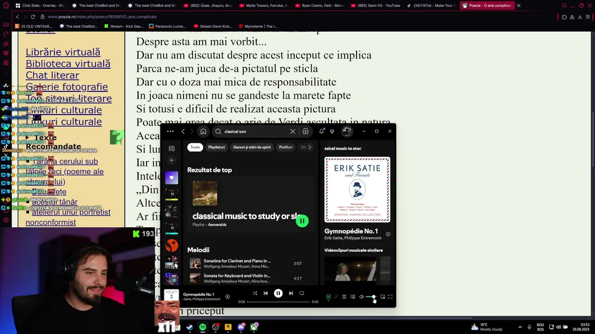Open Spotify from the taskbar
This screenshot has height=334, width=595.
click(203, 327)
